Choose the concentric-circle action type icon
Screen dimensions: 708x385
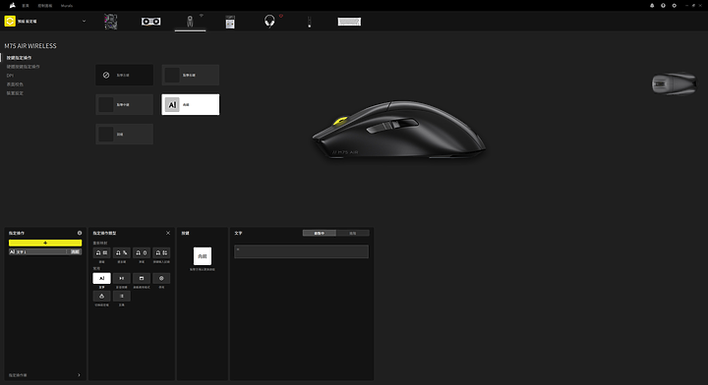click(x=161, y=278)
